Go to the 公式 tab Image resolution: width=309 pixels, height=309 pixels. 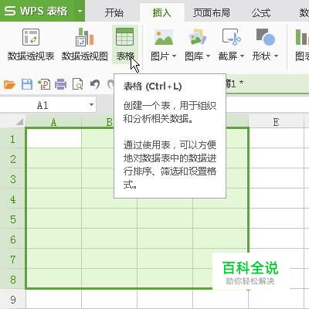(261, 12)
